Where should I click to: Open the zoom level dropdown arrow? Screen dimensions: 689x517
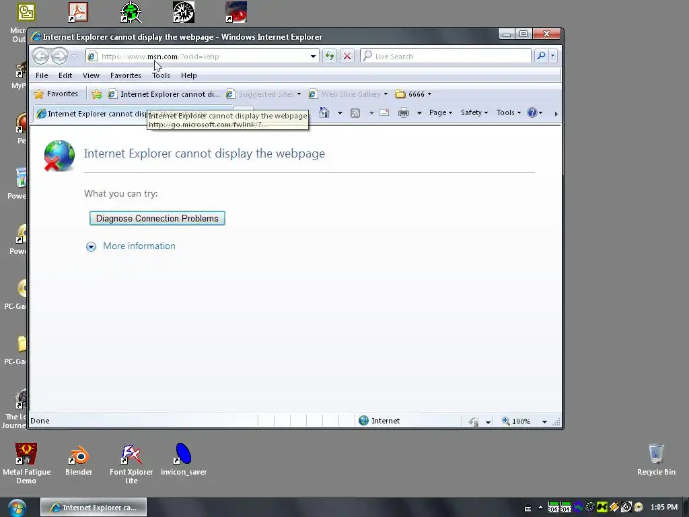point(544,421)
